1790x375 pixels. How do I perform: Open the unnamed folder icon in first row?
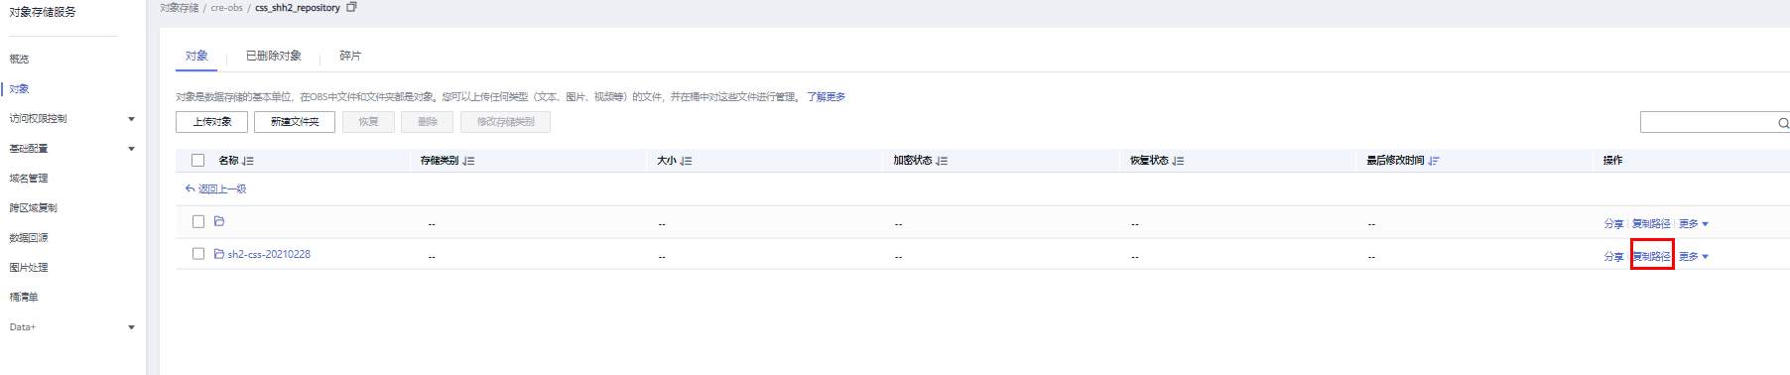coord(219,221)
